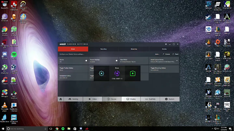The height and width of the screenshot is (131, 234).
Task: Open the DARK SOULS III desktop icon
Action: 227,56
